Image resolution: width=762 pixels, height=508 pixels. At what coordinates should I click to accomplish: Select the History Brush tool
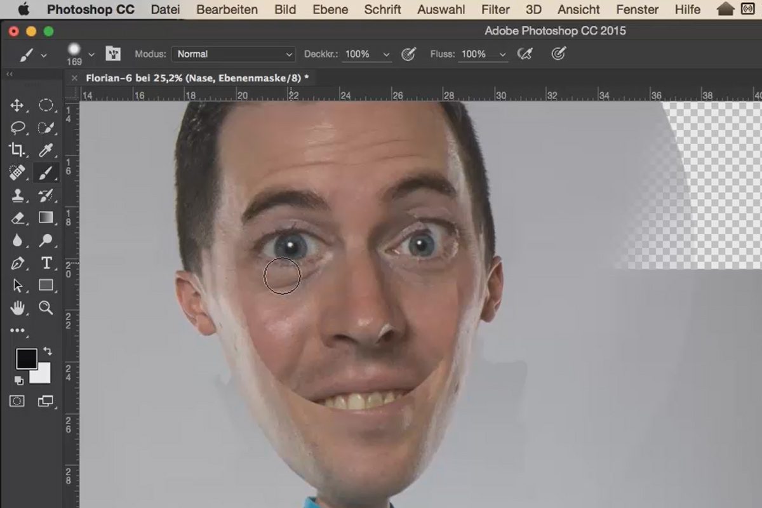pyautogui.click(x=46, y=195)
